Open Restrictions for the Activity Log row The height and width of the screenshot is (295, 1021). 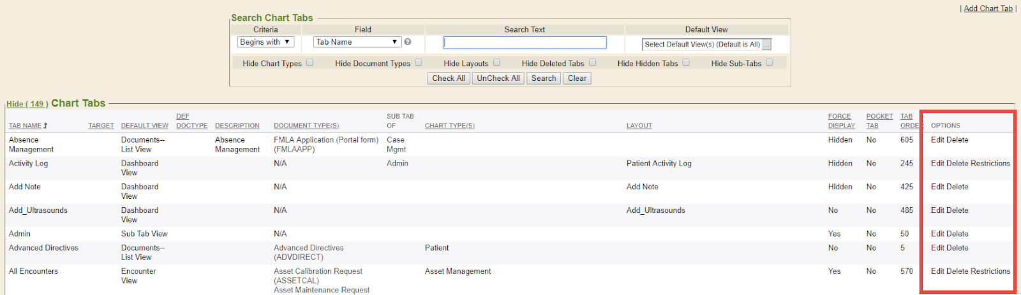(x=990, y=163)
